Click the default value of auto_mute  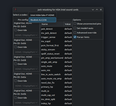68,66
